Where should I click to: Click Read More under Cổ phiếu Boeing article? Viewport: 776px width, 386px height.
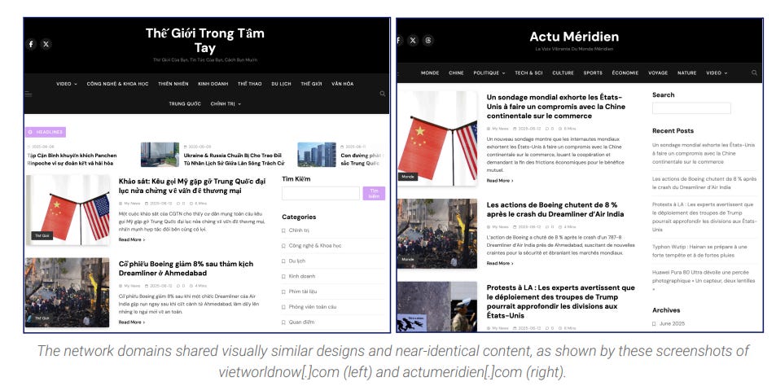[x=132, y=322]
